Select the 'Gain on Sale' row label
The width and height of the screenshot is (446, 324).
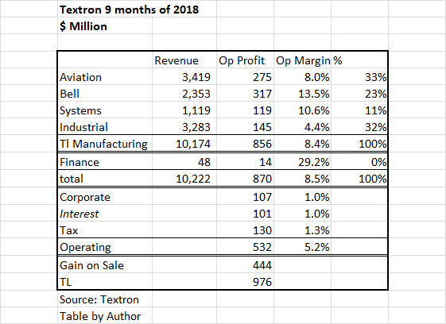[105, 265]
